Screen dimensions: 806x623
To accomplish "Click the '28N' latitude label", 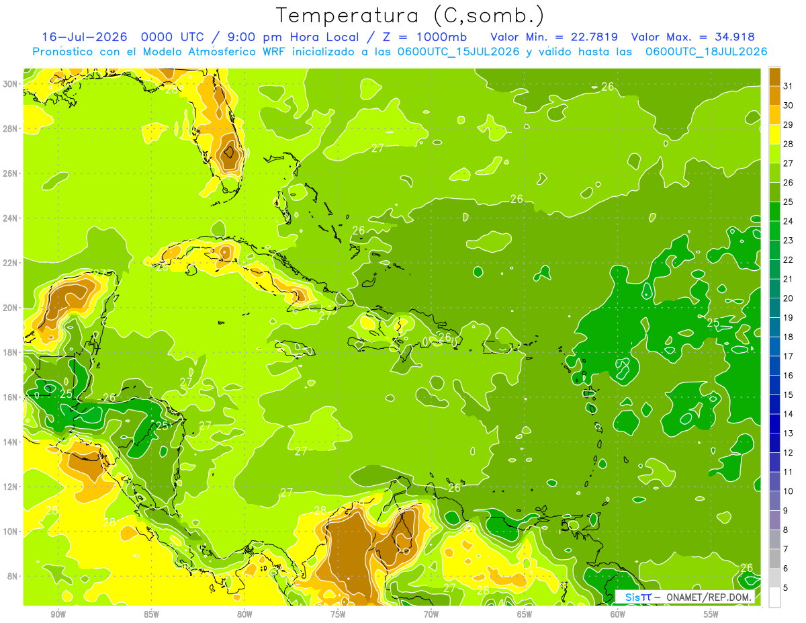I will point(10,128).
